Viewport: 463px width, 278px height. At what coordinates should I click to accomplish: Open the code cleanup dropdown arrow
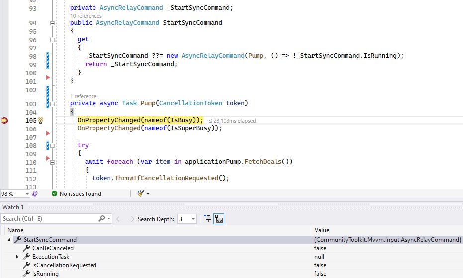(x=148, y=194)
